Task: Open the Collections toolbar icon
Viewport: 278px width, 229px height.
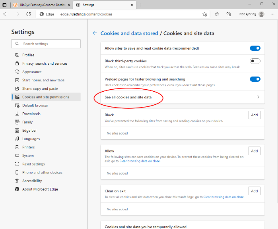Action: click(x=229, y=14)
